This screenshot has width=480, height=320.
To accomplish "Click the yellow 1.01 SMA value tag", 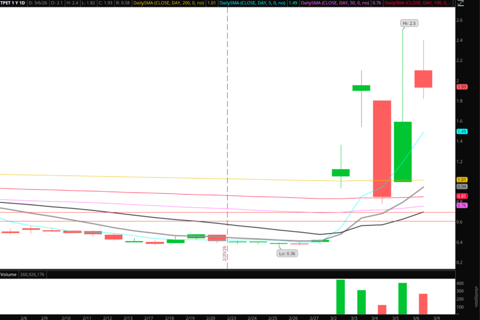I will pyautogui.click(x=462, y=179).
